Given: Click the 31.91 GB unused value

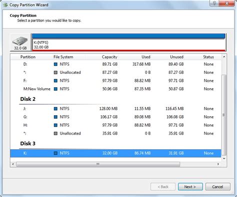Looking at the screenshot, I should click(176, 153).
